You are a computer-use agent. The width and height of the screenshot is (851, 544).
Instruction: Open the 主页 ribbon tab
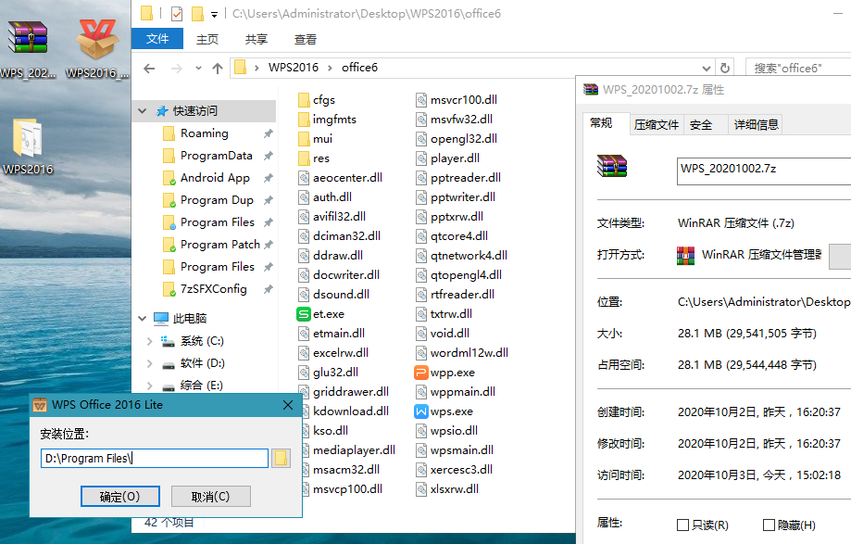(207, 39)
